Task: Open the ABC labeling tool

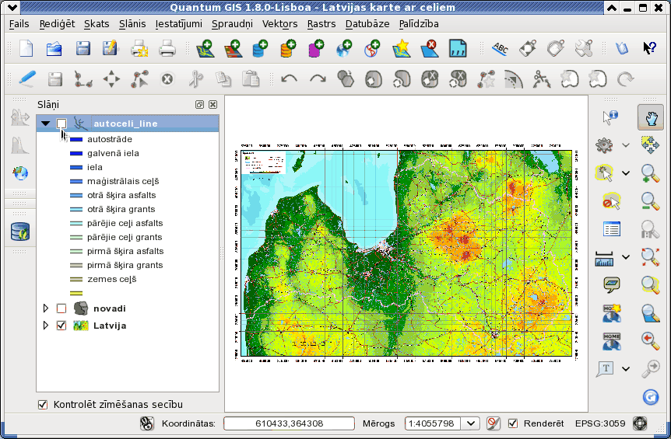Action: [500, 49]
